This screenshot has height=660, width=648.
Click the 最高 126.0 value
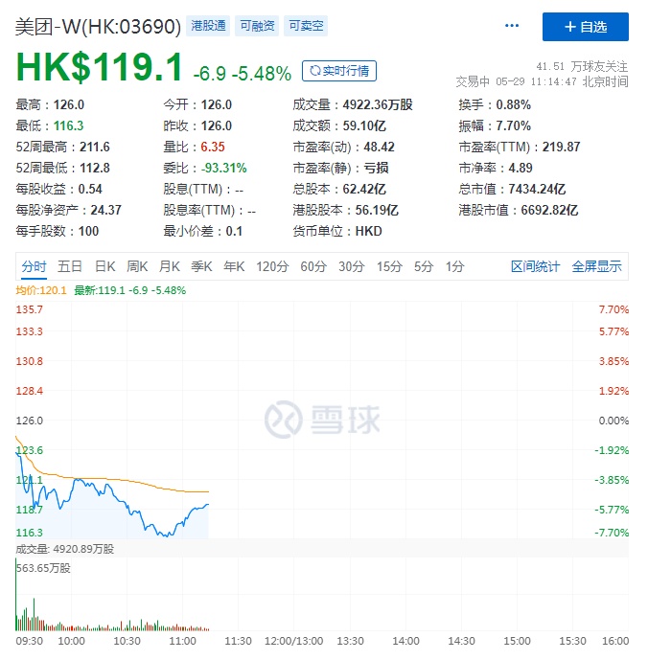[69, 104]
